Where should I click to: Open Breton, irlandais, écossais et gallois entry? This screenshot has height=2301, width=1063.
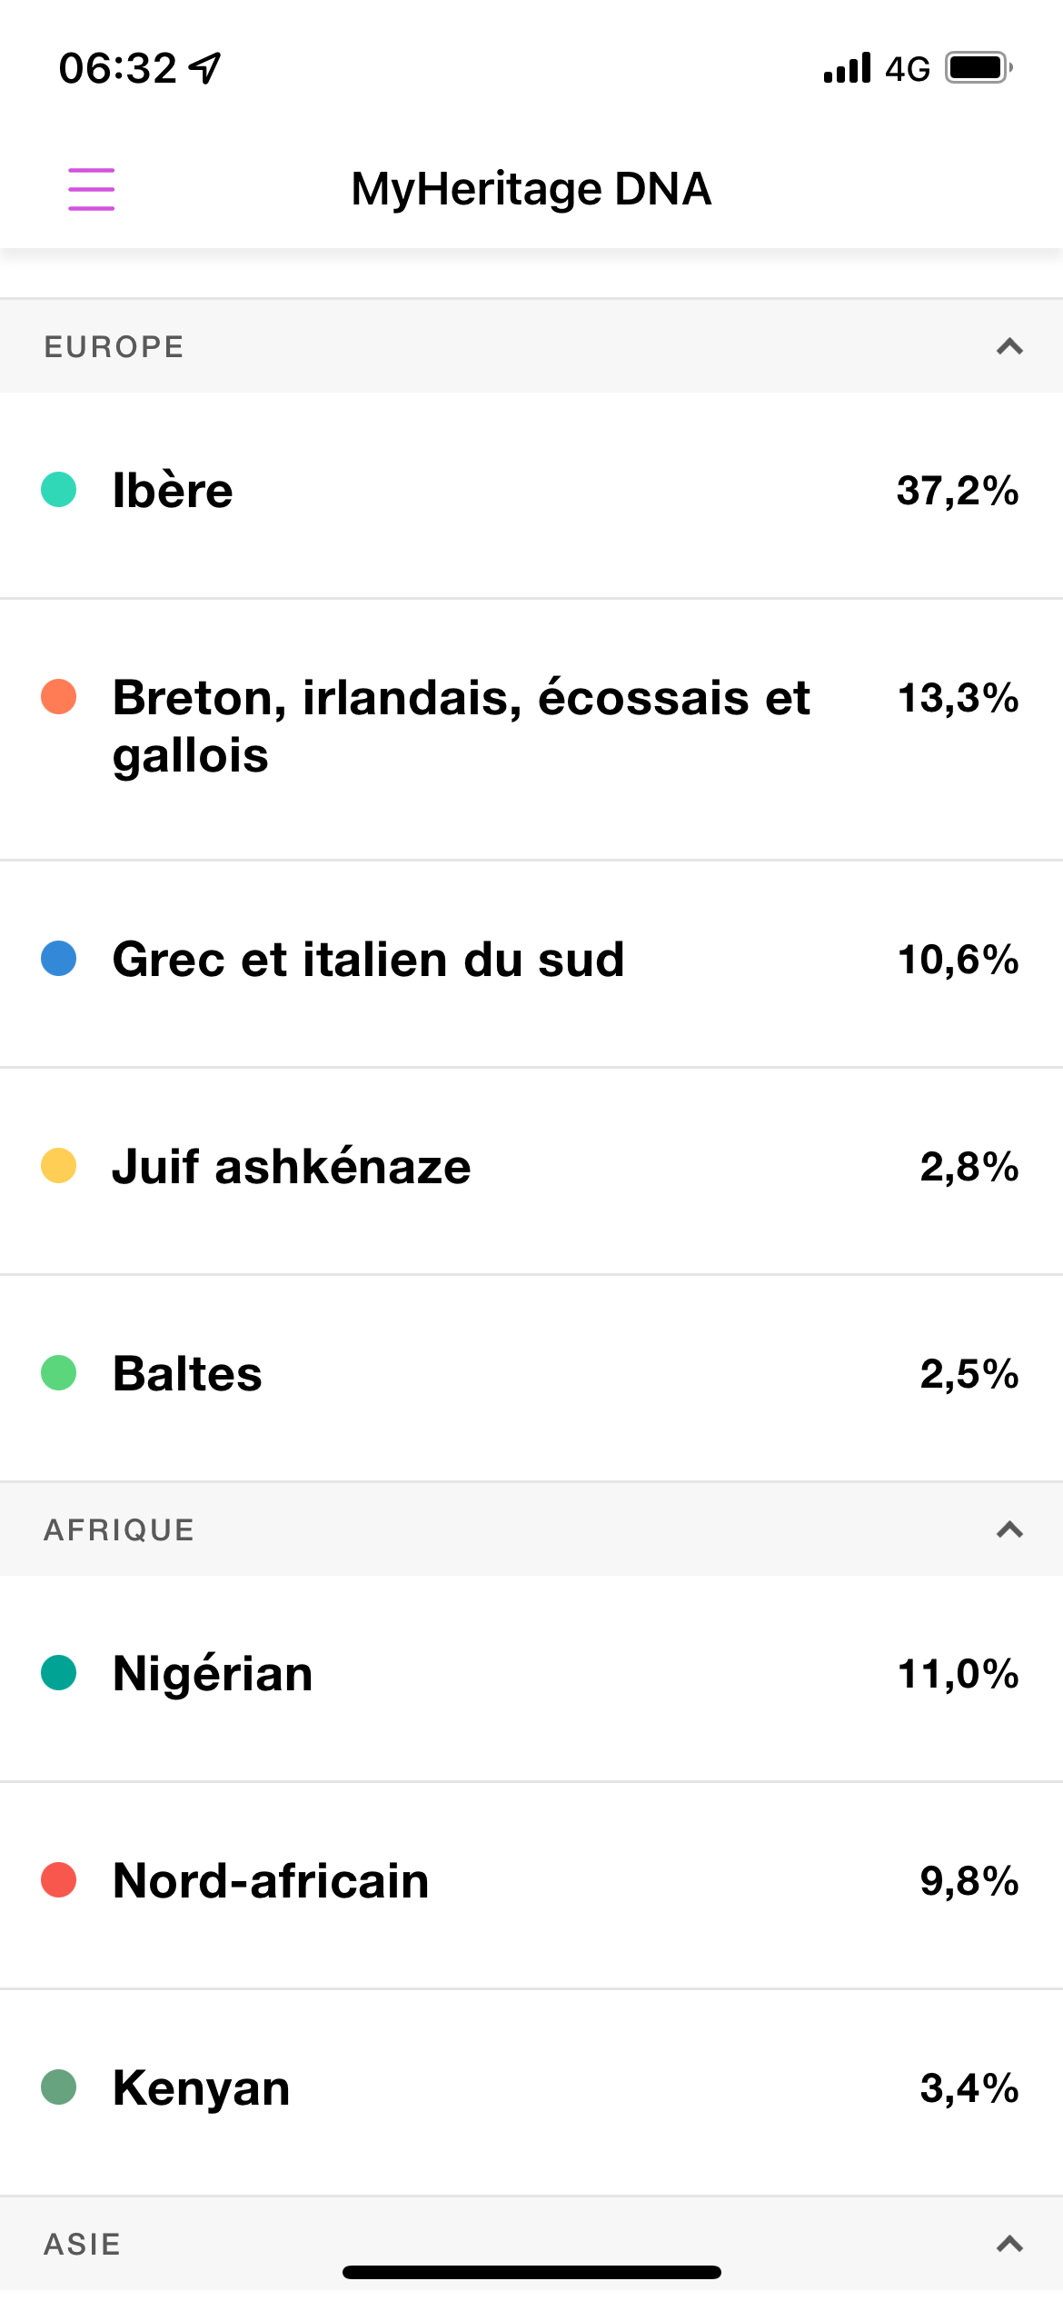531,729
